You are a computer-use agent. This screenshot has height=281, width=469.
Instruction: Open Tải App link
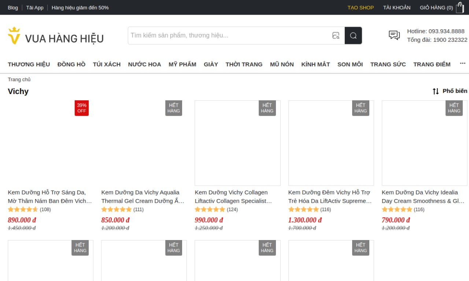pos(35,7)
